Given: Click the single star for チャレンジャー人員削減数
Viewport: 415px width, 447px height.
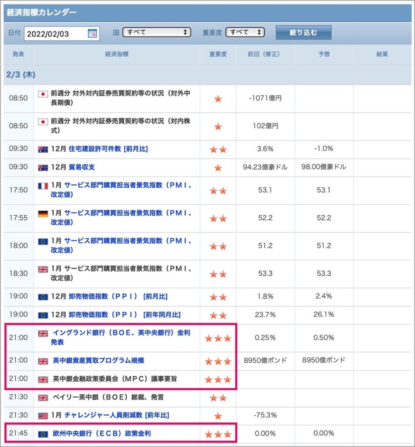Looking at the screenshot, I should [218, 416].
